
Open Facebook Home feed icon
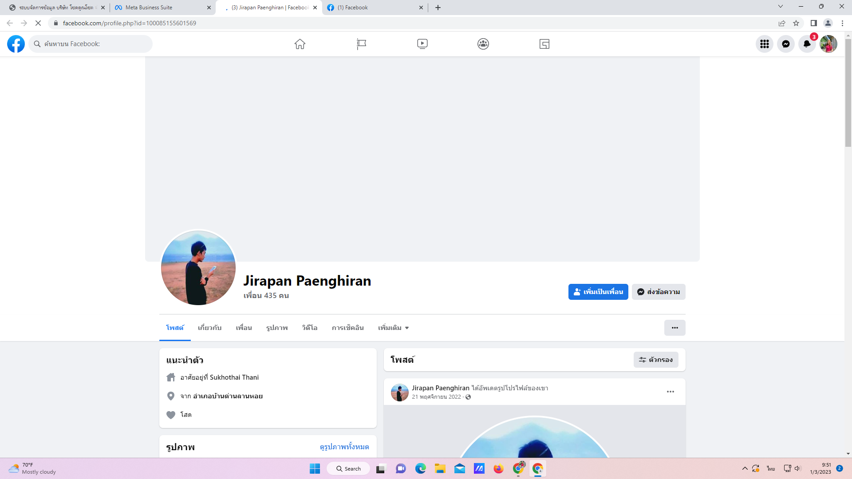click(300, 44)
